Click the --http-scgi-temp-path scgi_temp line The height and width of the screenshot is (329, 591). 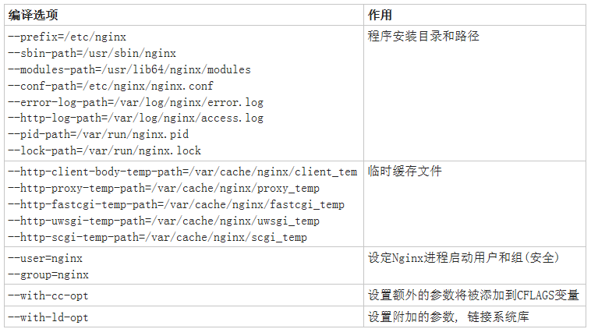pyautogui.click(x=157, y=238)
